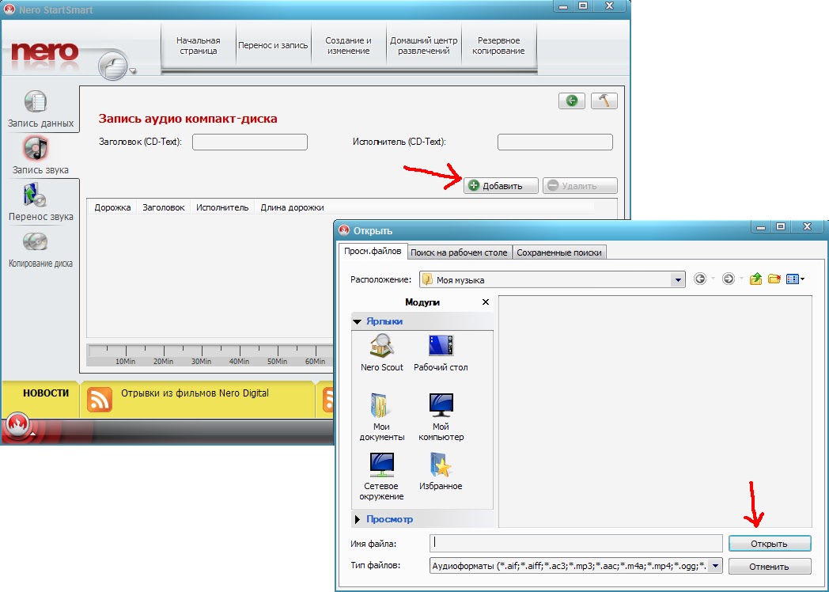Navigate forward in the Открыть dialog

click(x=728, y=279)
